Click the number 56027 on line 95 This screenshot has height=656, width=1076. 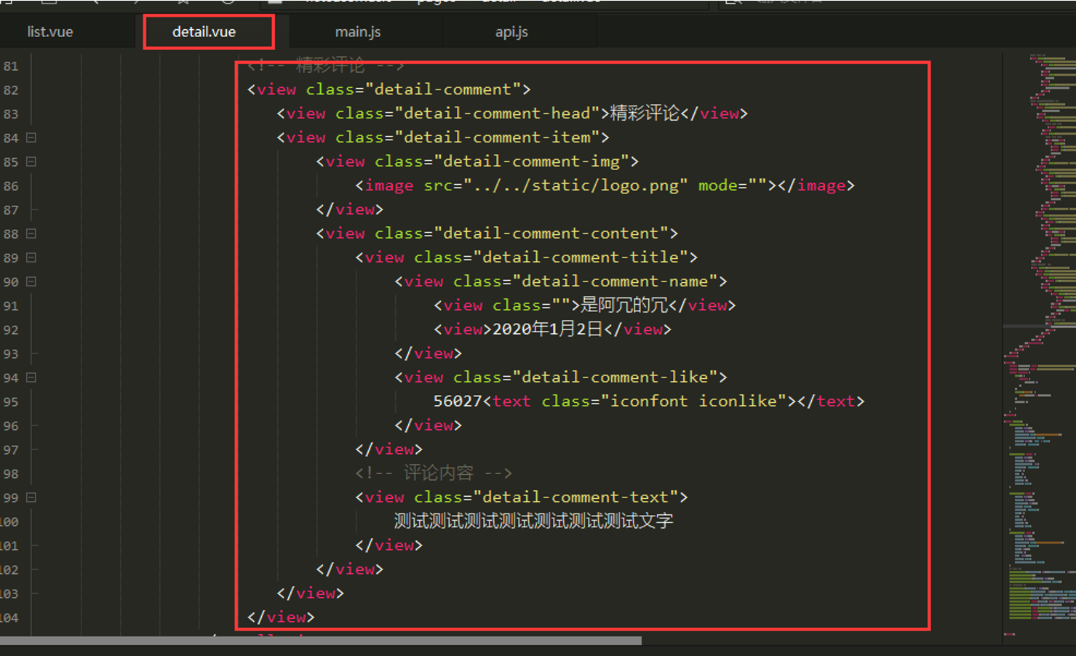point(458,401)
